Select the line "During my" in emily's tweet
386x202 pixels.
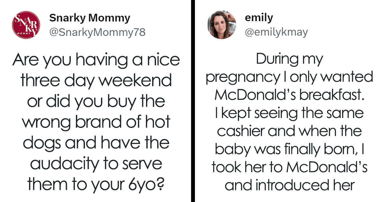[x=289, y=60]
